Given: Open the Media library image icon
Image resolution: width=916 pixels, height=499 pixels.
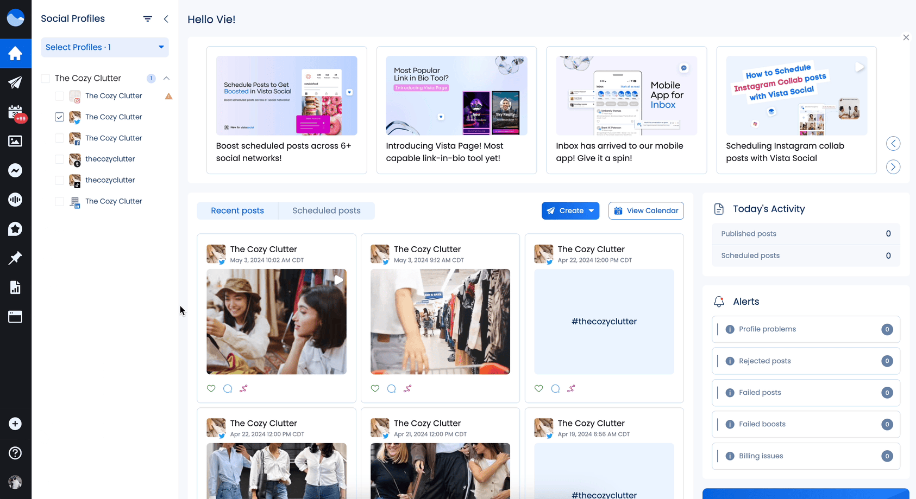Looking at the screenshot, I should pos(15,141).
